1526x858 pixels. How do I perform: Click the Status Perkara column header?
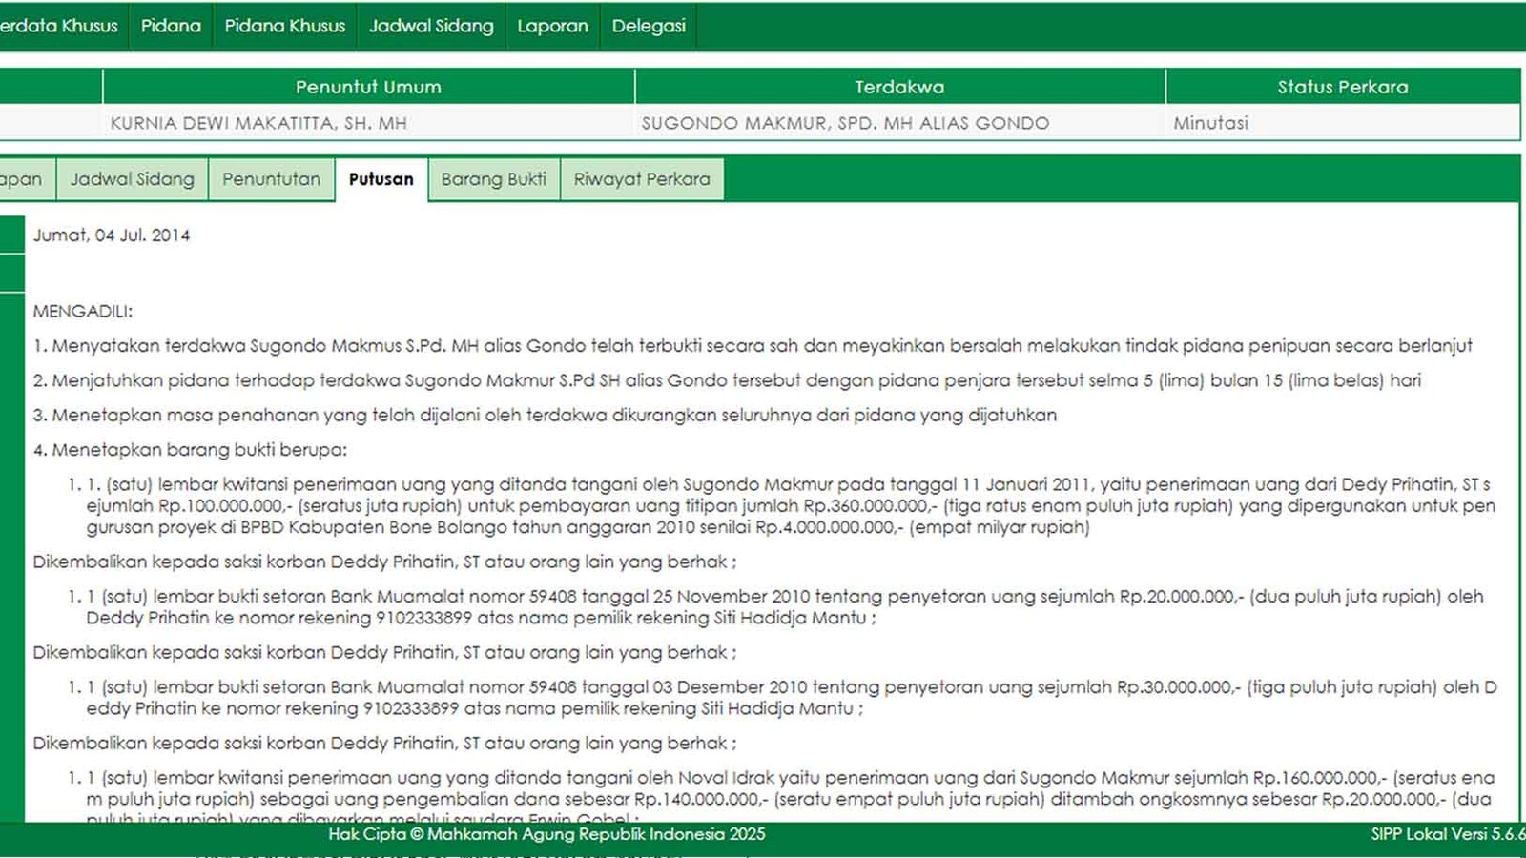[1343, 87]
